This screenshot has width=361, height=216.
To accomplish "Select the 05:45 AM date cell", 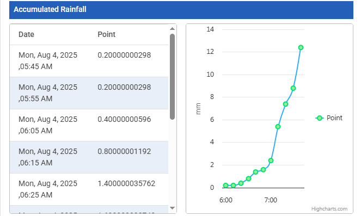I will point(48,61).
